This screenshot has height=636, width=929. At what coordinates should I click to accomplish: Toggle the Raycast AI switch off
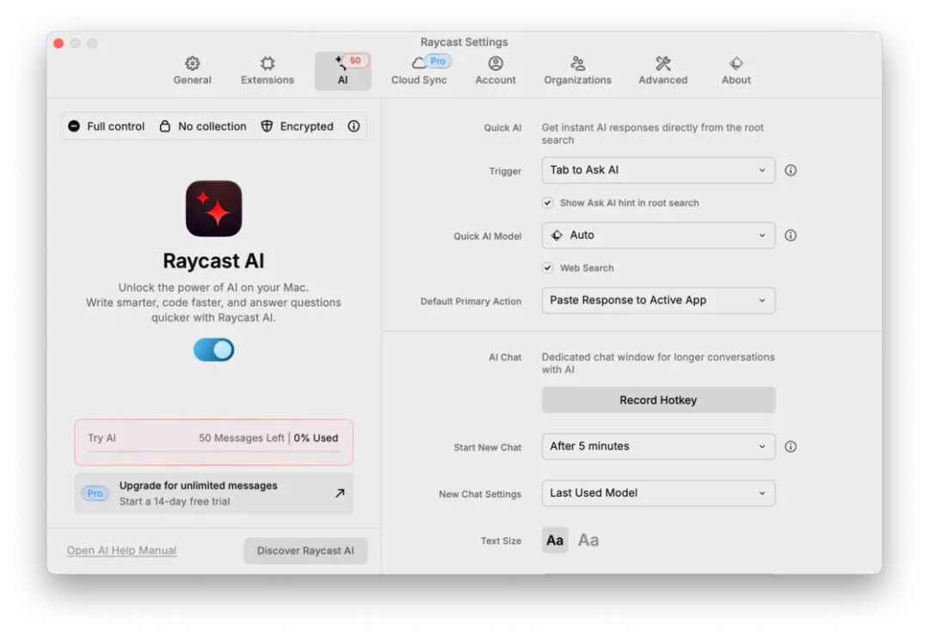click(x=214, y=350)
